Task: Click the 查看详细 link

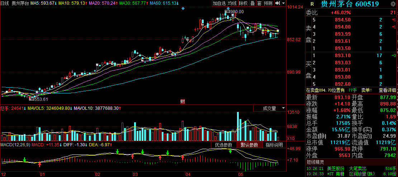Action: tap(387, 90)
